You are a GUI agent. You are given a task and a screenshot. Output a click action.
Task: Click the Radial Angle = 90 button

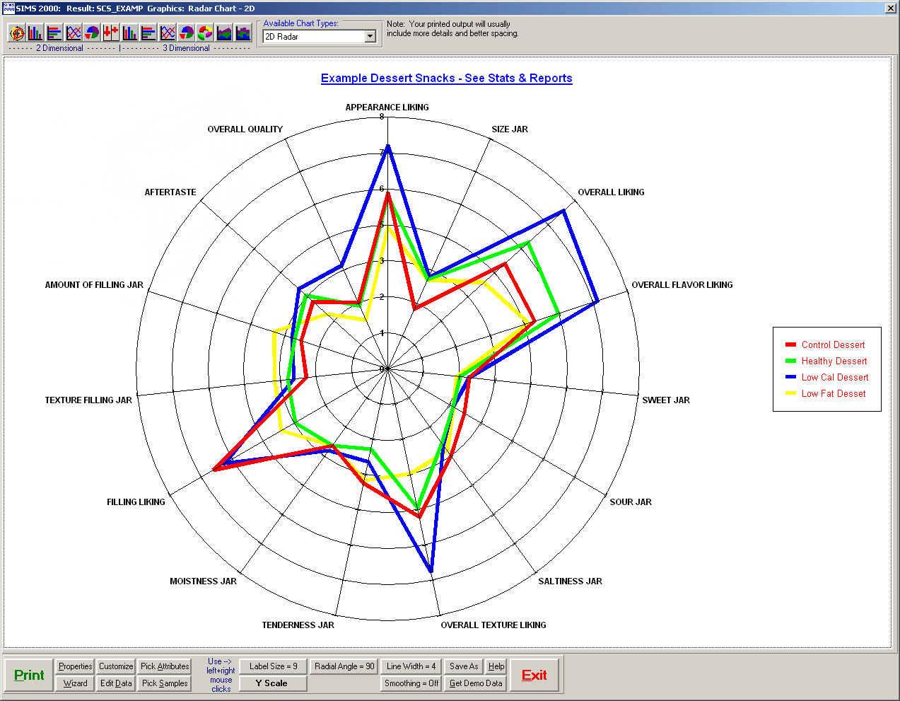pyautogui.click(x=344, y=666)
